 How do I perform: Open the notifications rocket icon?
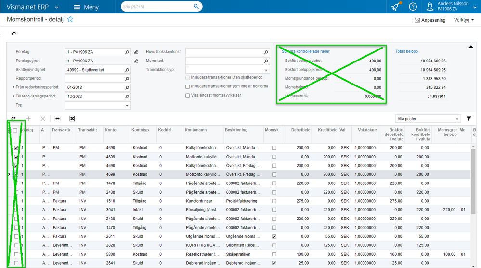(396, 6)
